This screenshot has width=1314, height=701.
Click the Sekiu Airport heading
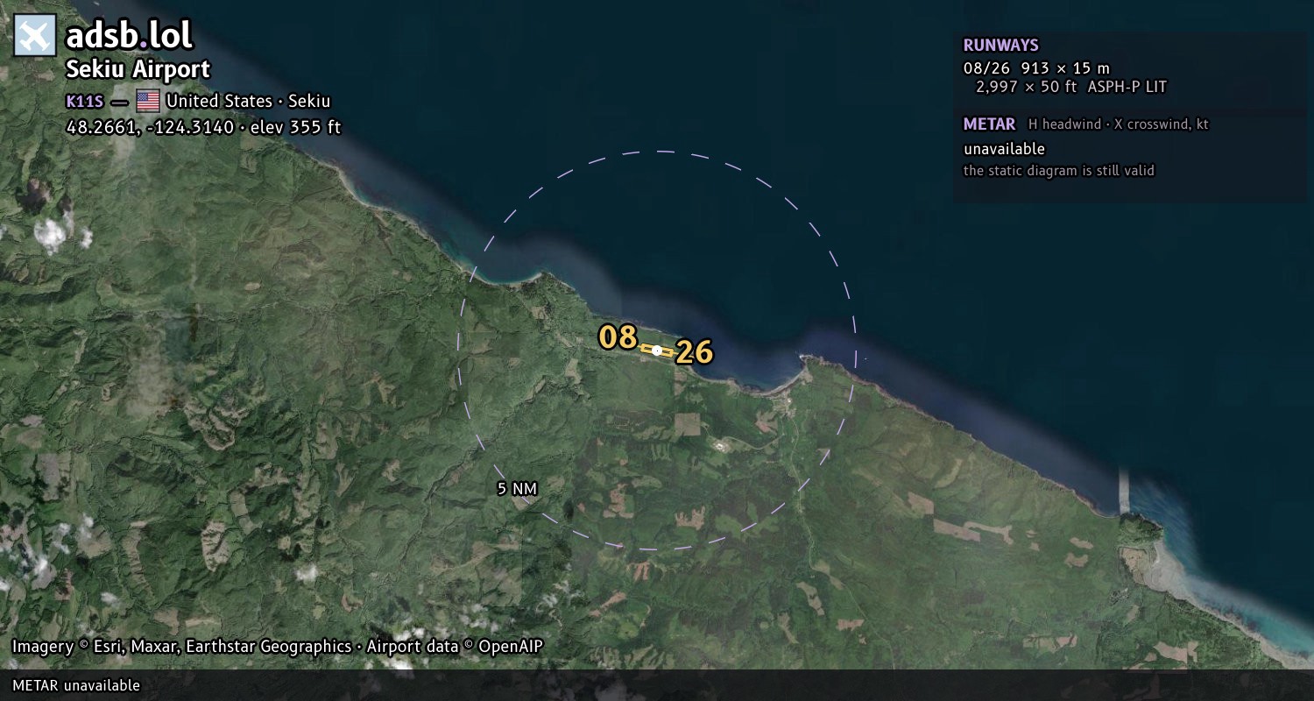138,70
